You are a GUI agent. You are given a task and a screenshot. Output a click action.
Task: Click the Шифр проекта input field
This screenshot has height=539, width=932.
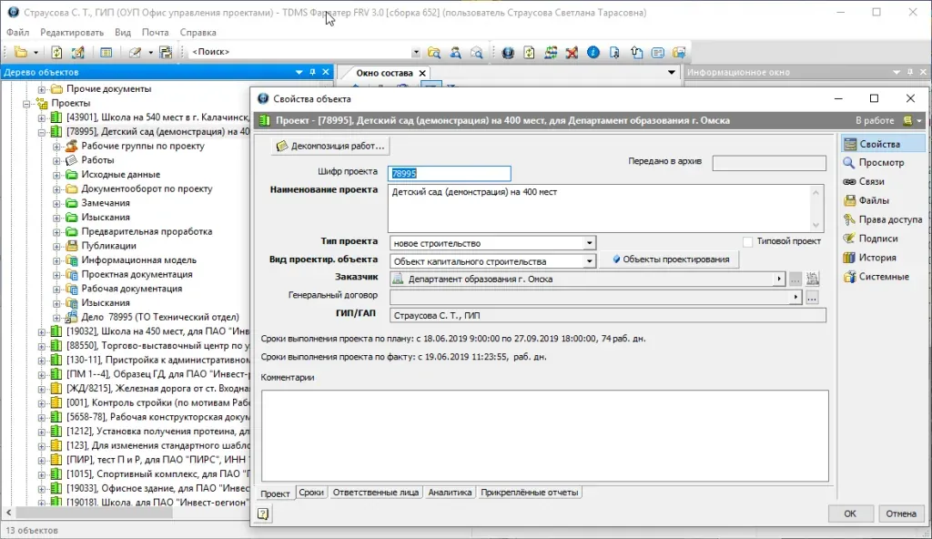click(450, 173)
